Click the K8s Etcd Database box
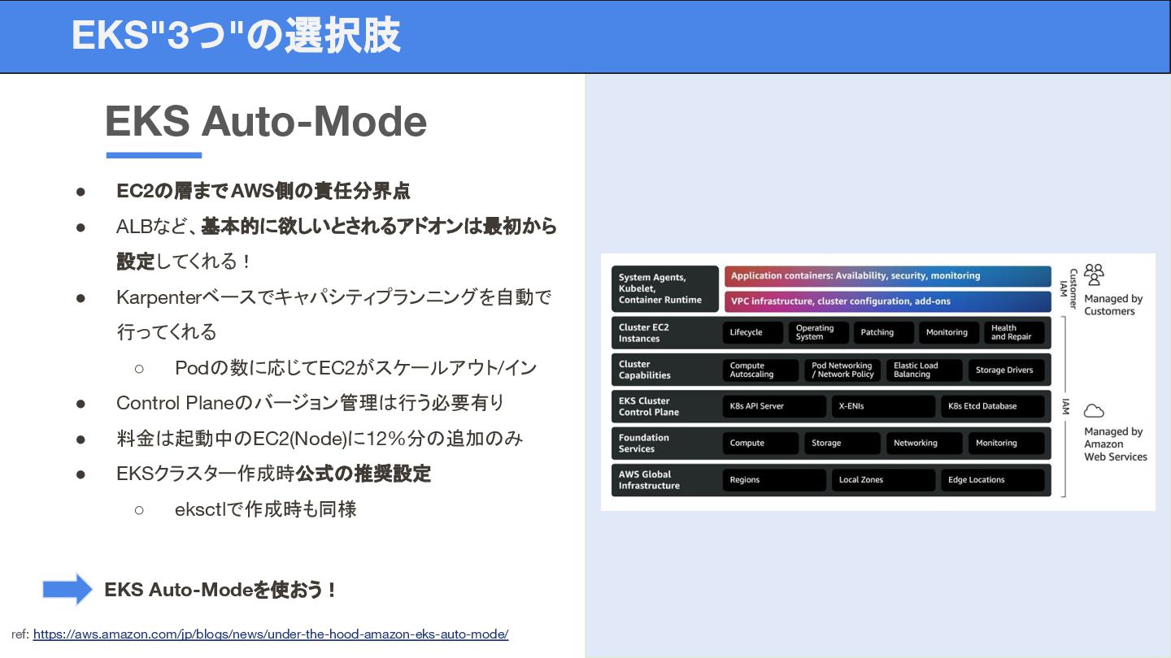1171x658 pixels. pos(993,406)
